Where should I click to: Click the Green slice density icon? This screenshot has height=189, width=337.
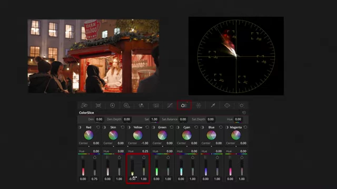[x=157, y=157]
